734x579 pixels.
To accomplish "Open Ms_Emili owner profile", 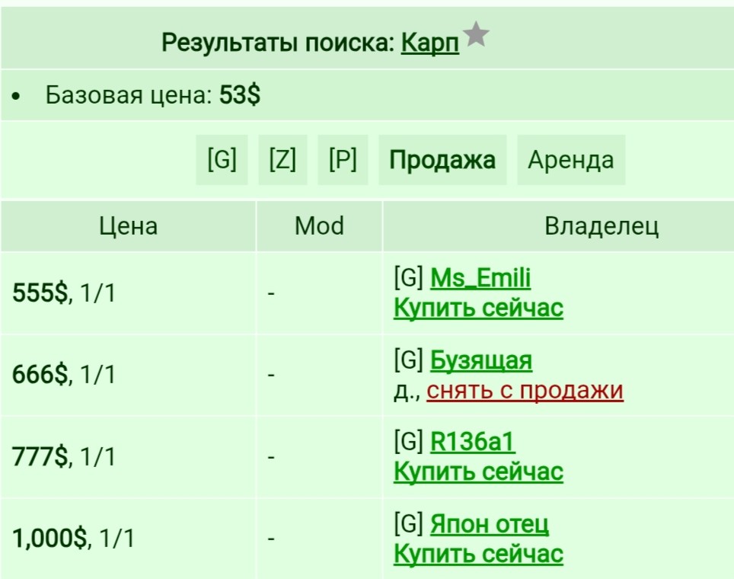I will (480, 278).
